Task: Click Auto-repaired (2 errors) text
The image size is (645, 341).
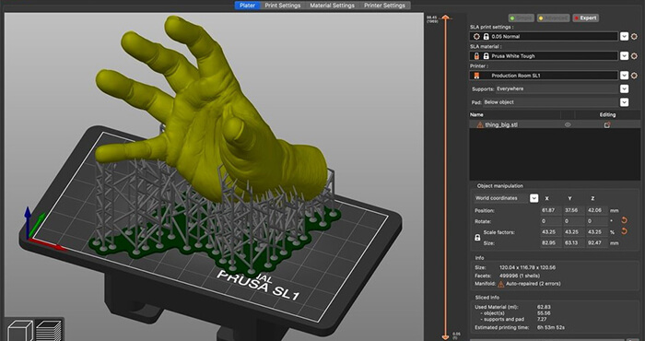Action: pos(534,284)
